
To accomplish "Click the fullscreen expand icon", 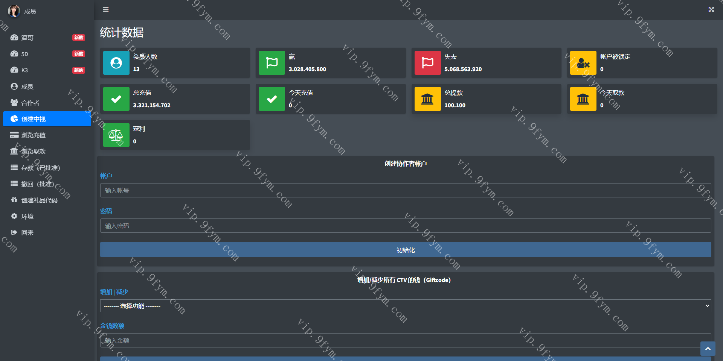I will (711, 9).
